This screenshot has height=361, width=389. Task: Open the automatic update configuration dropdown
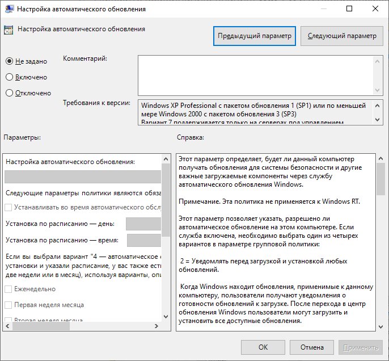point(83,177)
